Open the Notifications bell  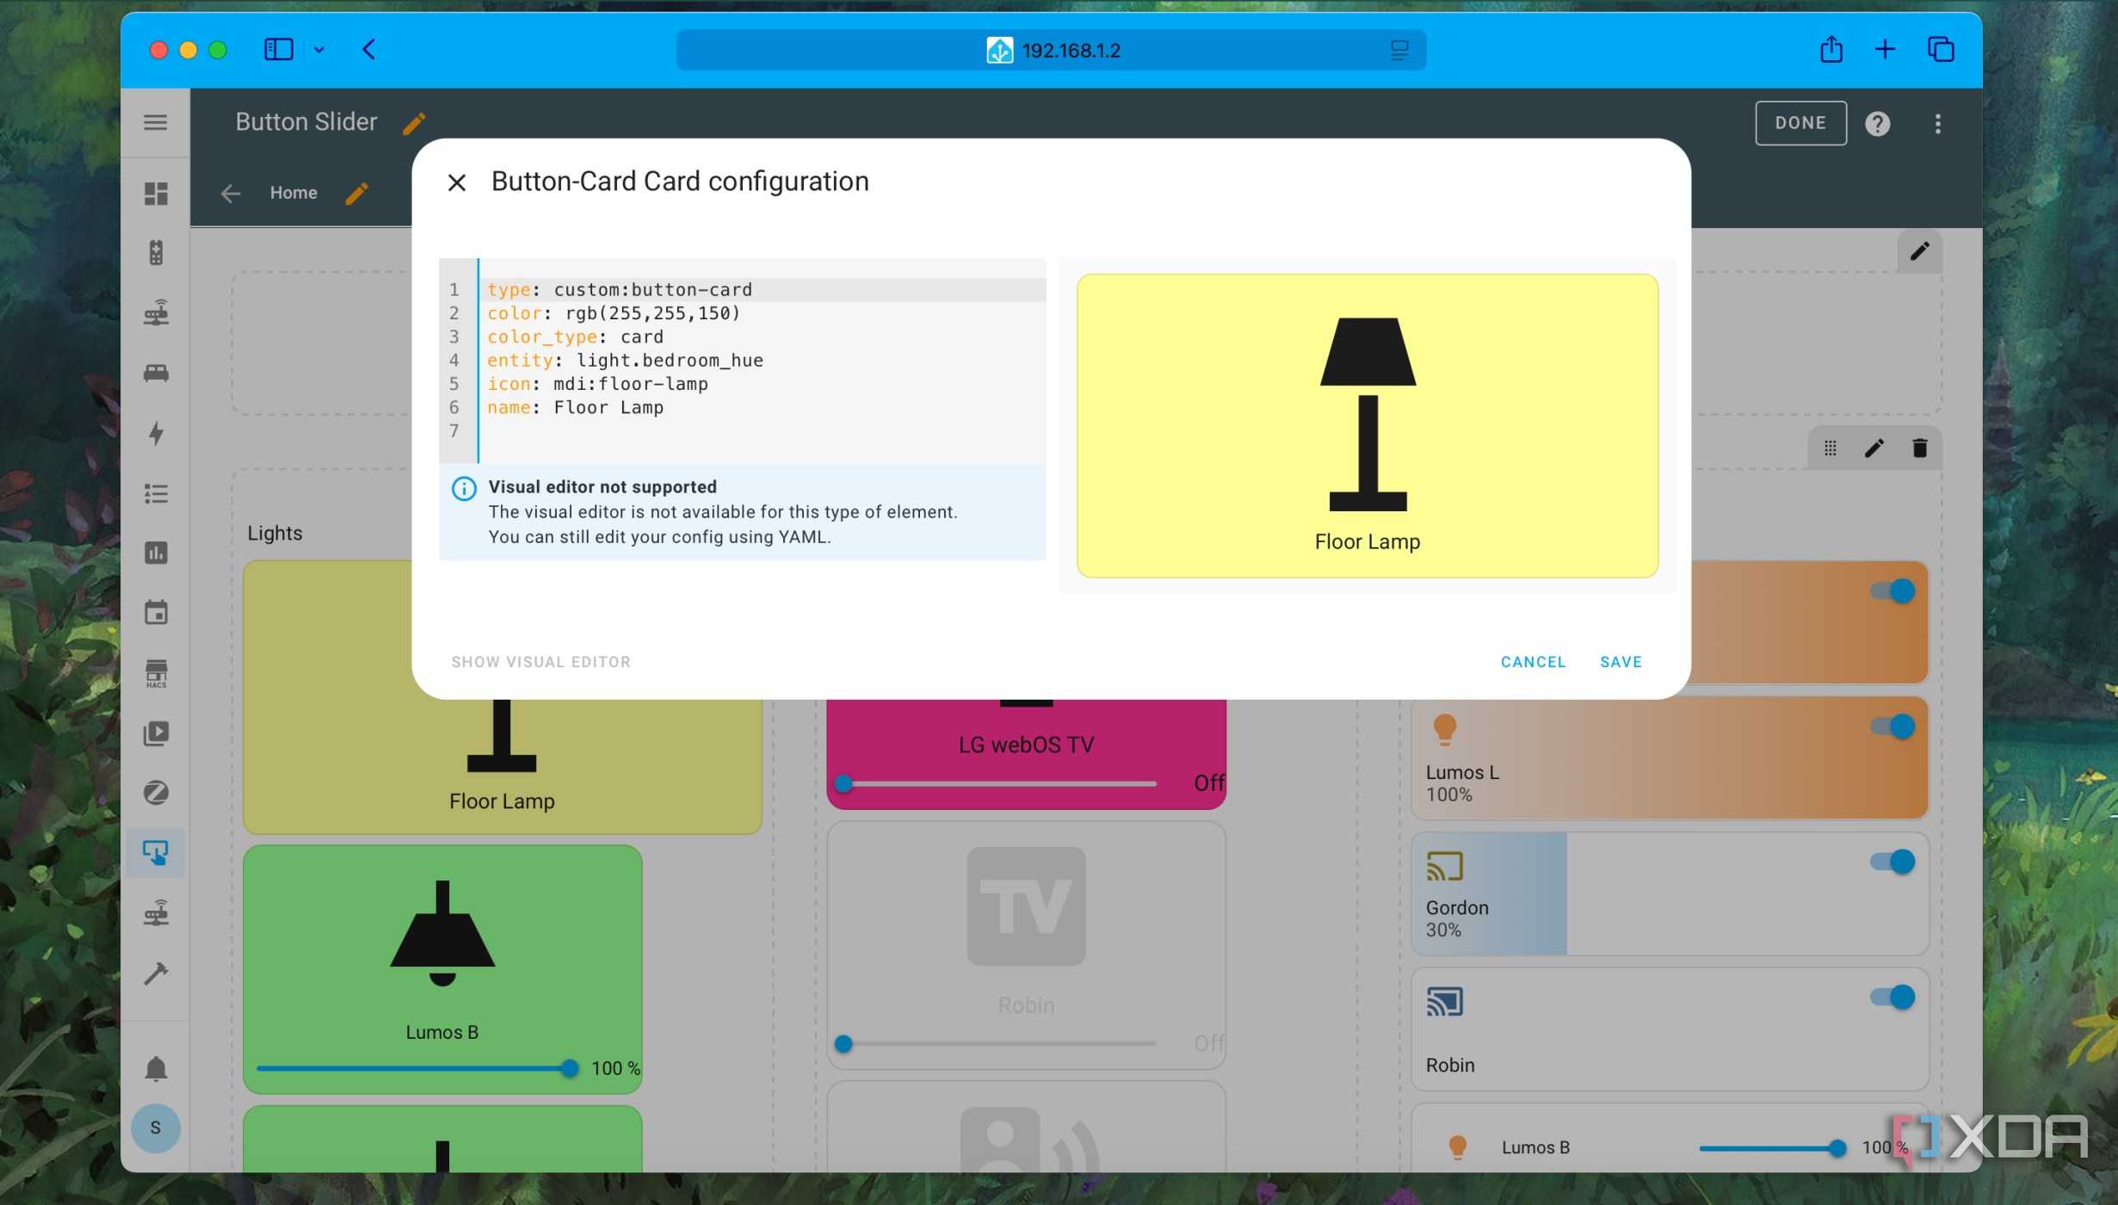[156, 1068]
